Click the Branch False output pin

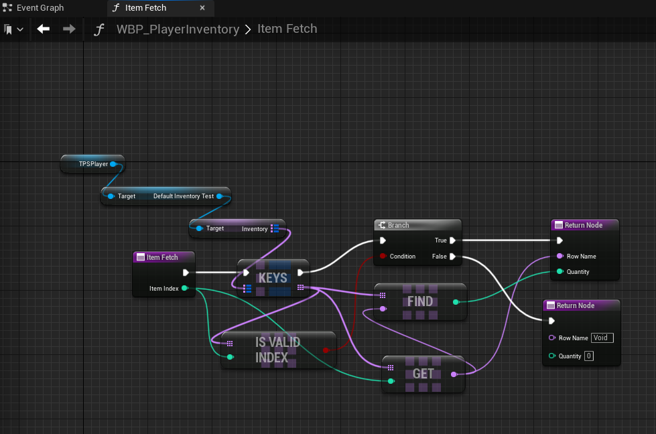452,257
